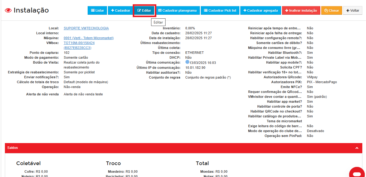Select the Moedeiro balance R$ 0,00

pyautogui.click(x=132, y=171)
